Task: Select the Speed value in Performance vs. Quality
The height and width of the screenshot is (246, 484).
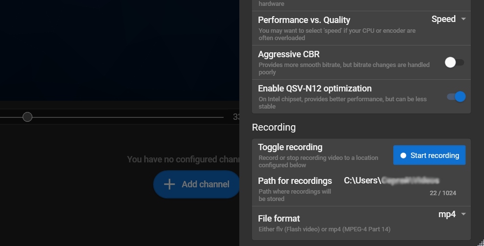Action: (x=443, y=19)
